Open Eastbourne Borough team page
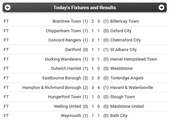 (x=62, y=78)
